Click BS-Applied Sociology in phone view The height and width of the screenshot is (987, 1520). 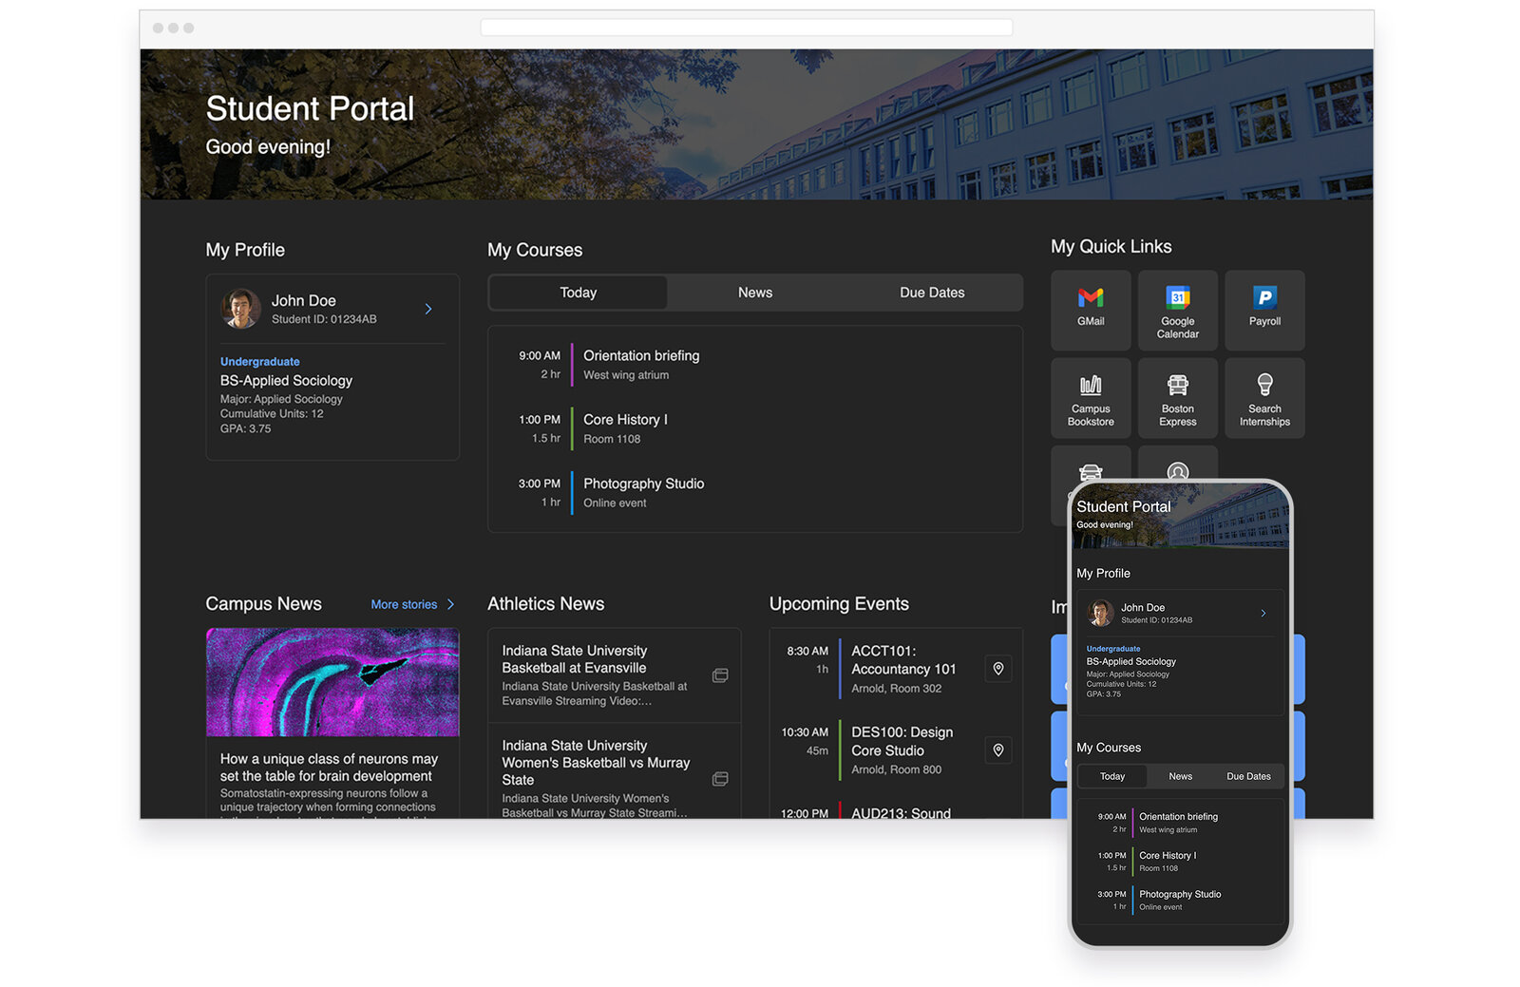pos(1130,661)
